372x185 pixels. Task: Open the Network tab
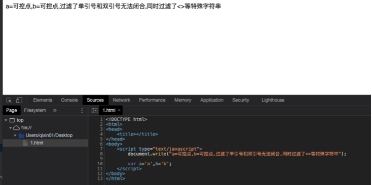[121, 100]
